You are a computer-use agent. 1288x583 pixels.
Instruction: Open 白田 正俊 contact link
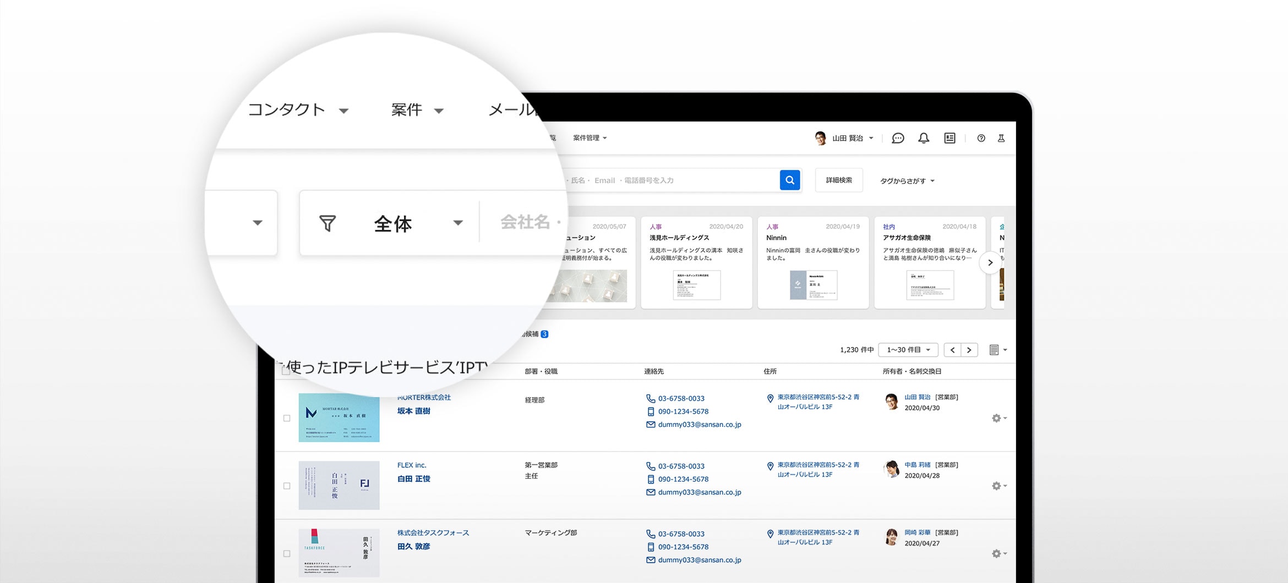click(414, 479)
